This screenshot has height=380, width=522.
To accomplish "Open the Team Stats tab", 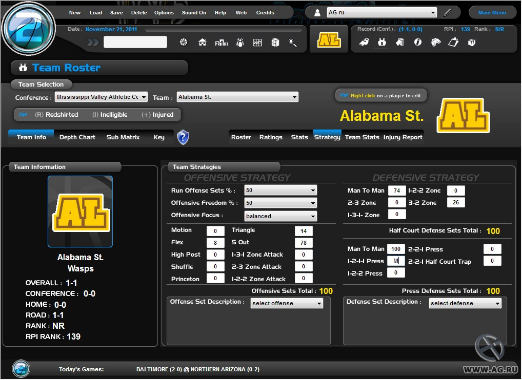I will (x=362, y=137).
